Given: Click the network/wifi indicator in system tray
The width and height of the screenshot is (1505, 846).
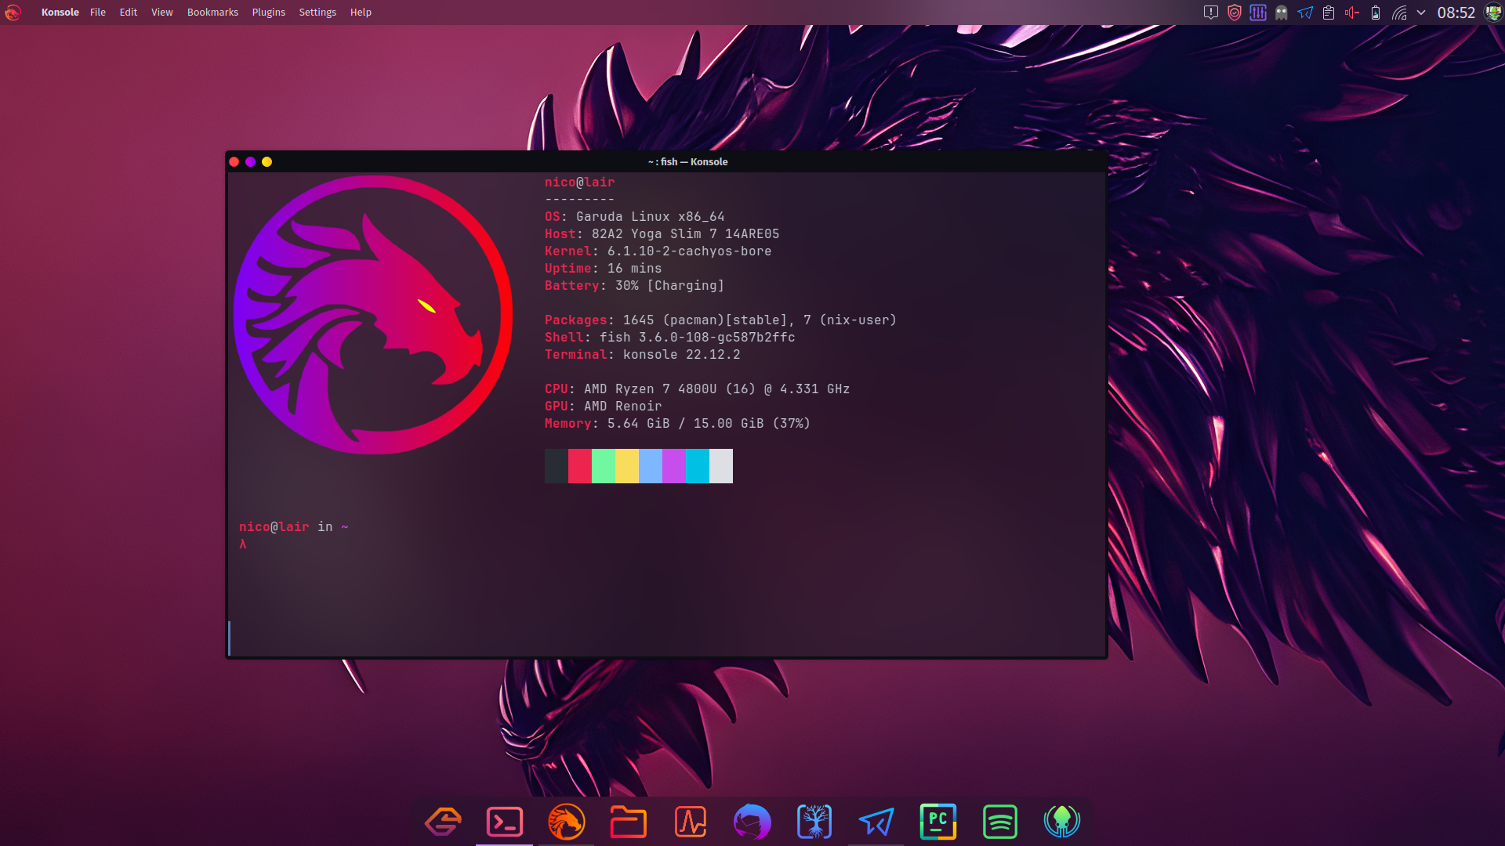Looking at the screenshot, I should tap(1401, 13).
